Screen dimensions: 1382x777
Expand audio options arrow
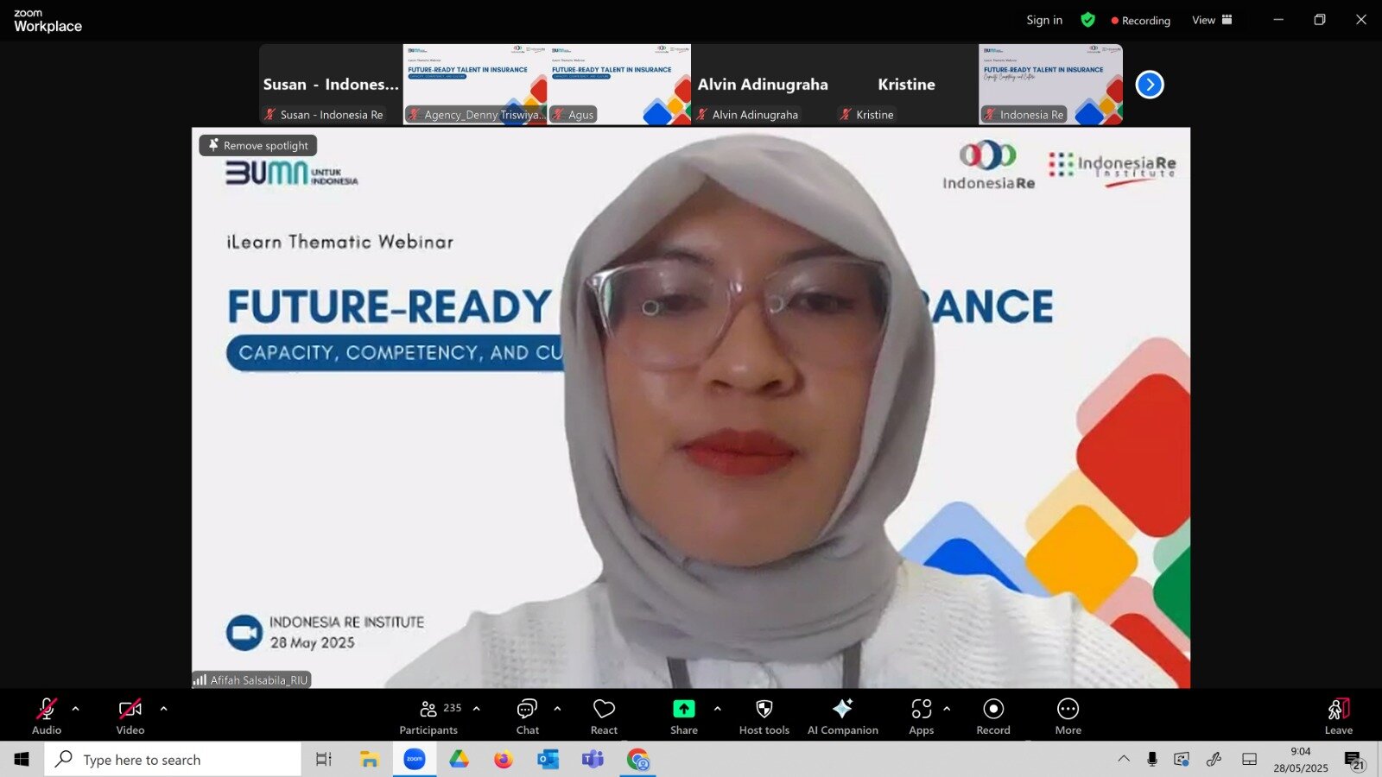pyautogui.click(x=75, y=709)
